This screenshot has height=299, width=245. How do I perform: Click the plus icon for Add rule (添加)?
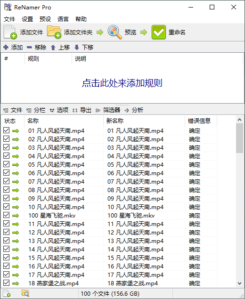coord(6,47)
